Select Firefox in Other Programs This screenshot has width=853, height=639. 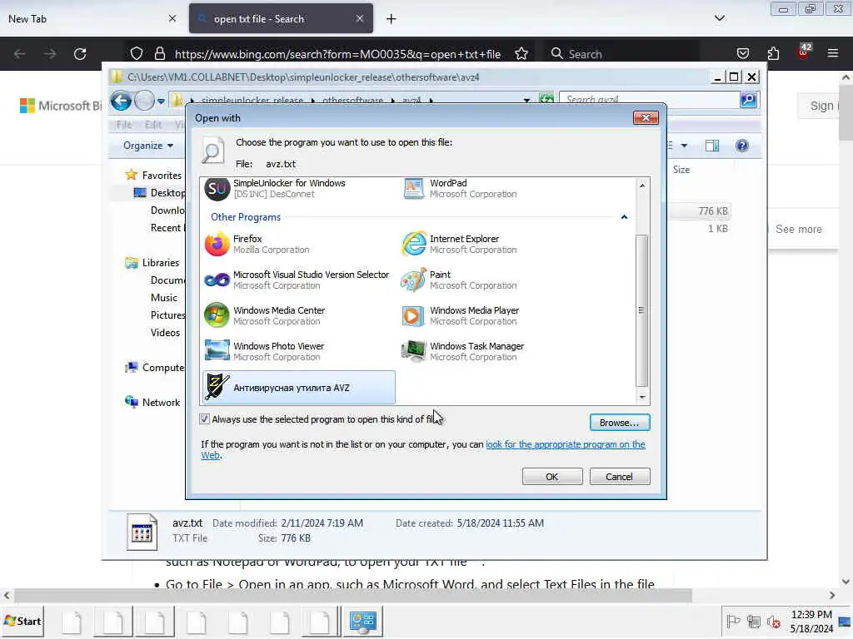click(x=298, y=244)
